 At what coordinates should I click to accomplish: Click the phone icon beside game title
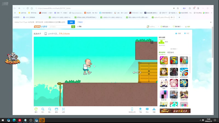(45, 34)
